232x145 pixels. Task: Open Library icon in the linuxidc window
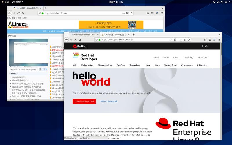pyautogui.click(x=148, y=13)
